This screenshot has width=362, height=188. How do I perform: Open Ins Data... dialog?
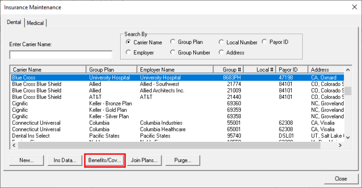tap(65, 160)
